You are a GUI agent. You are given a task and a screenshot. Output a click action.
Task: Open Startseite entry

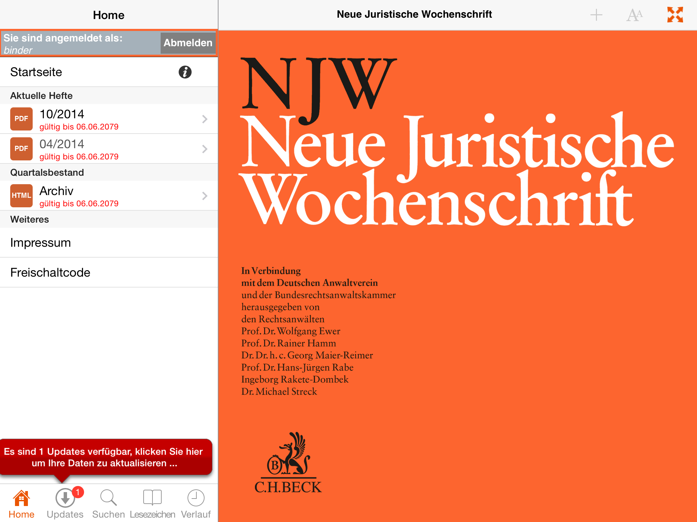(x=109, y=72)
